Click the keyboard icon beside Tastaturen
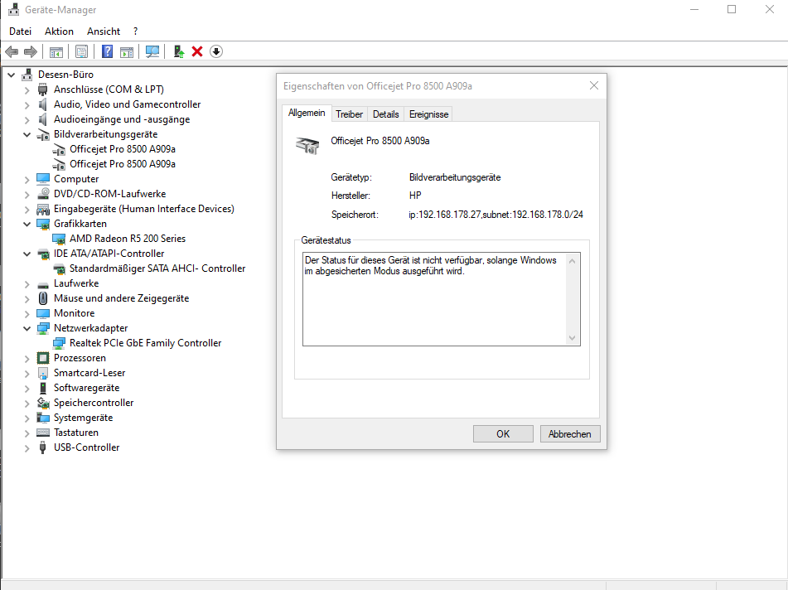This screenshot has height=590, width=788. [43, 433]
